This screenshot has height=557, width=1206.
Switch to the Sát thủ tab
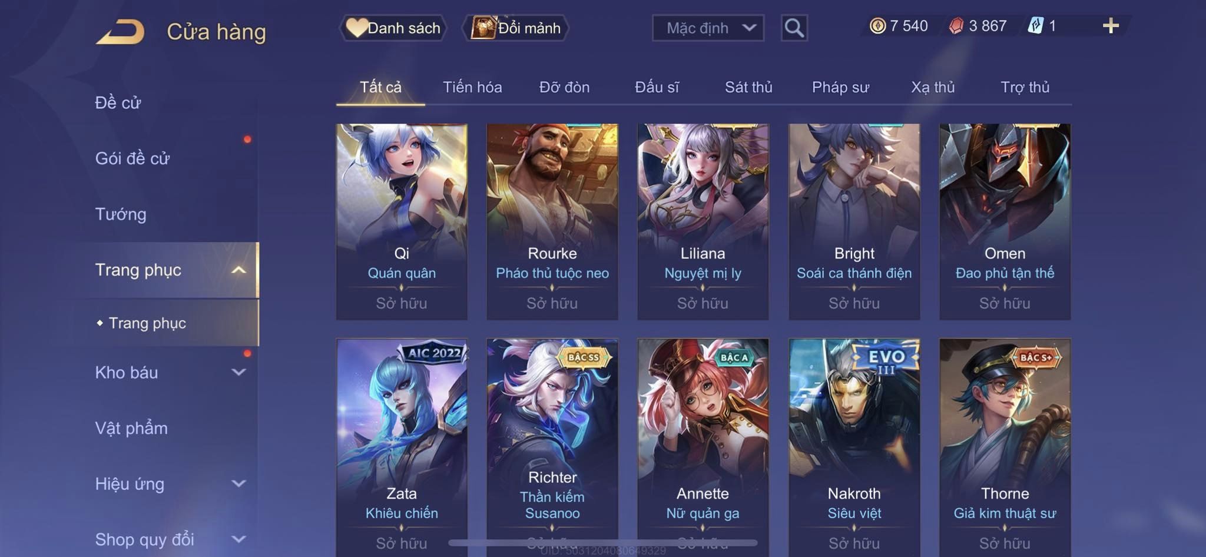click(x=748, y=87)
